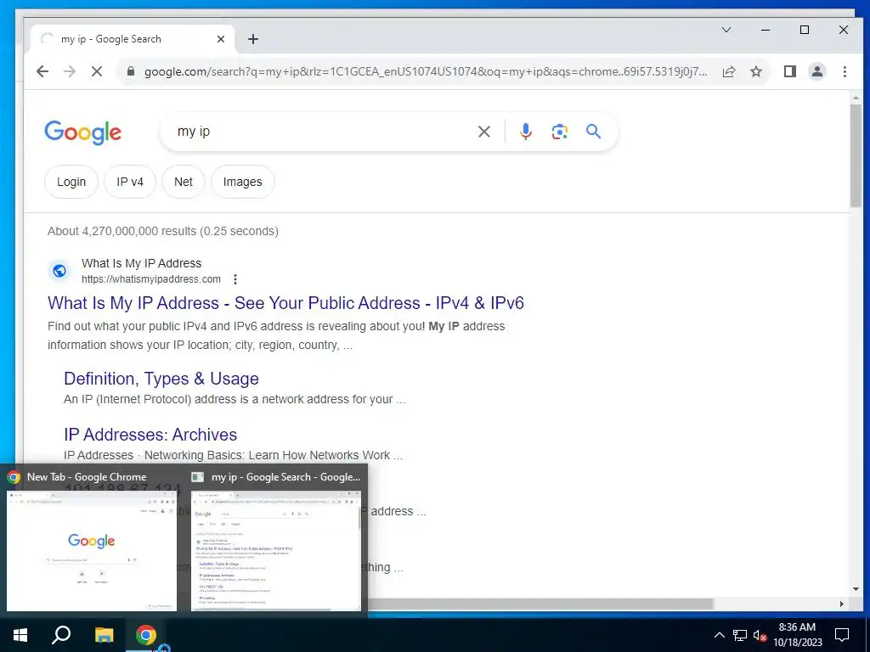Select the IP v4 filter chip

coord(130,182)
